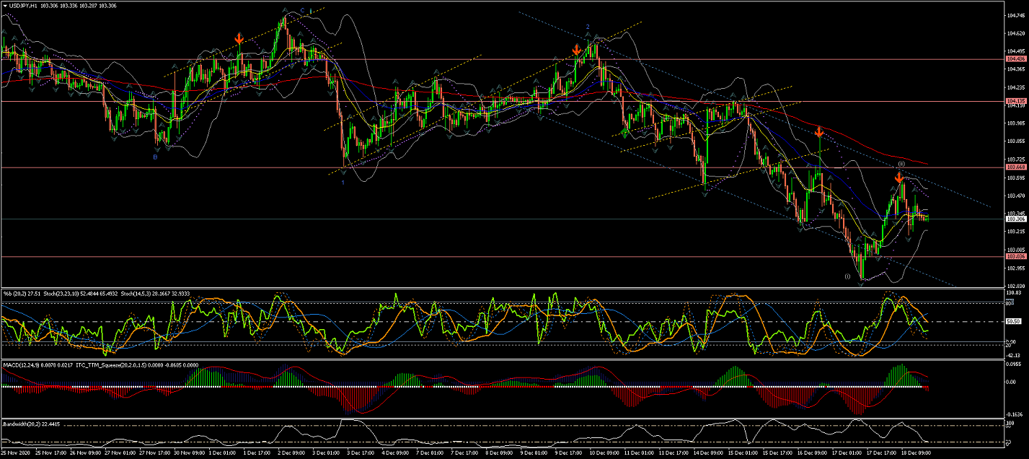1029x459 pixels.
Task: Select the blue wave label B
Action: pyautogui.click(x=155, y=156)
